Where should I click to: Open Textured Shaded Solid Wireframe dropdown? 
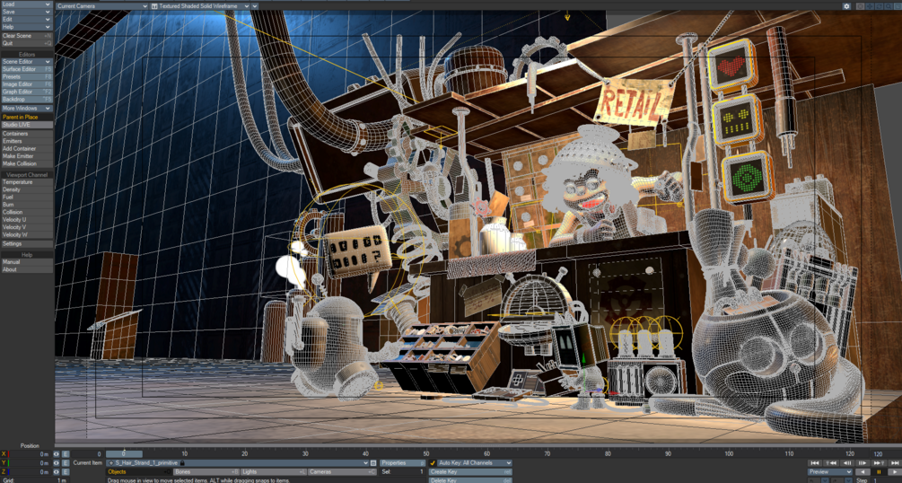[x=200, y=6]
